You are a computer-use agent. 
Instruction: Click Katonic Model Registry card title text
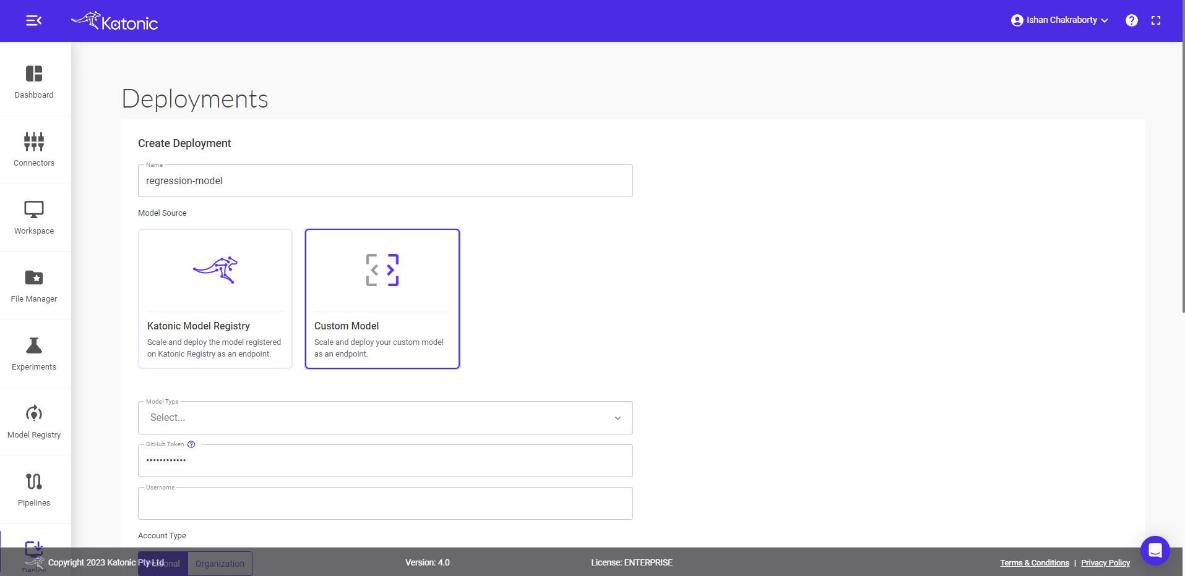[x=199, y=326]
